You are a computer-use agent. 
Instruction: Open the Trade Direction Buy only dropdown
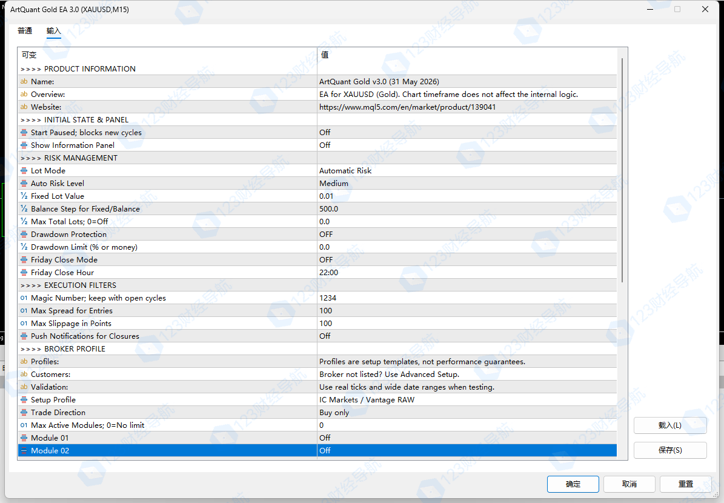(467, 413)
